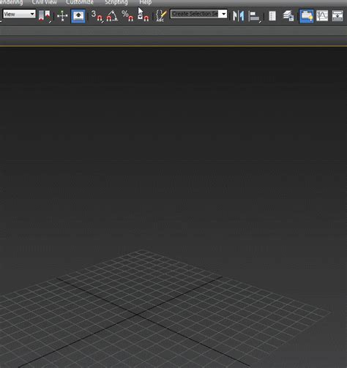Open the Civil View menu
Screen dimensions: 347x368
tap(45, 2)
